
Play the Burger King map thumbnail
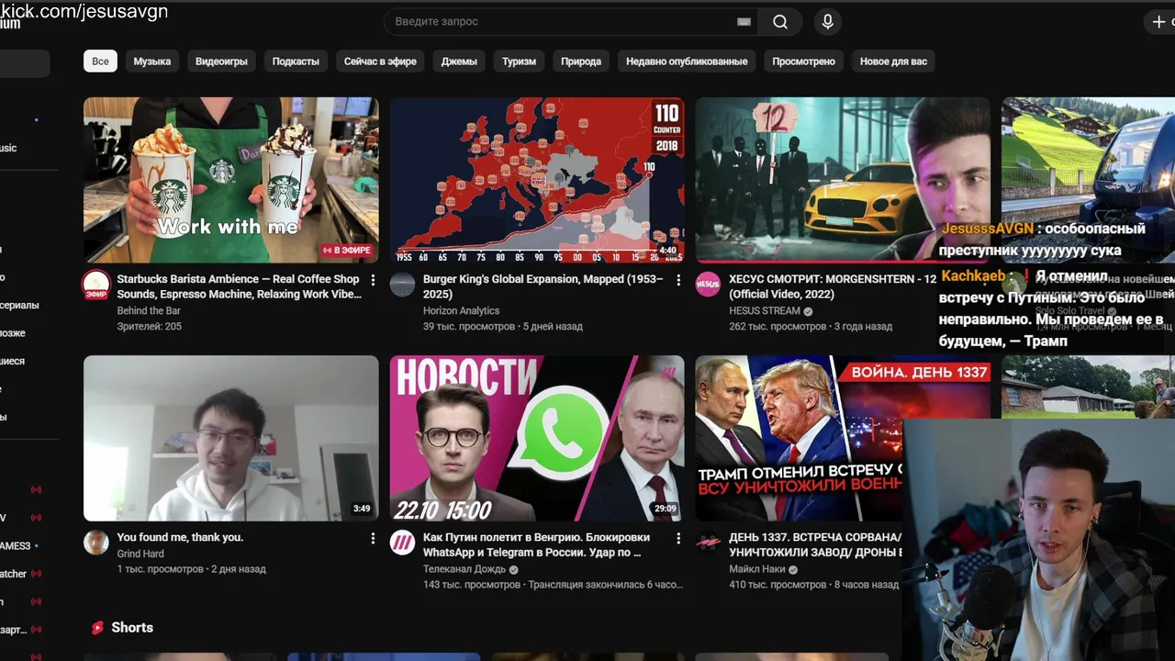point(537,180)
